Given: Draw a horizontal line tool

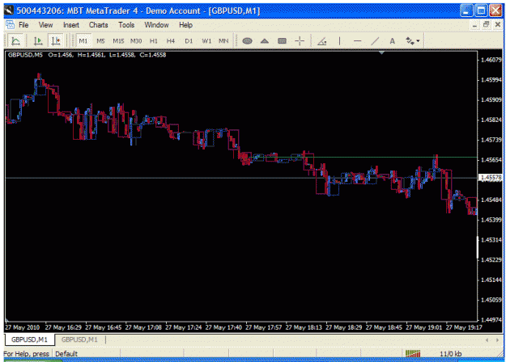Looking at the screenshot, I should (x=357, y=41).
